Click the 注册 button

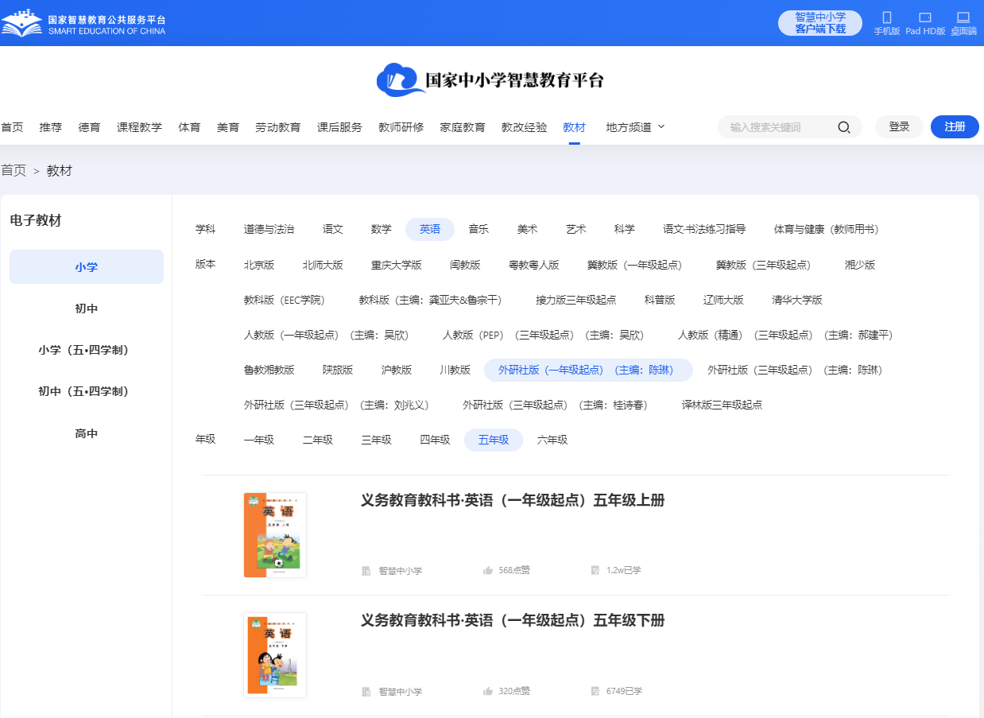[x=954, y=127]
